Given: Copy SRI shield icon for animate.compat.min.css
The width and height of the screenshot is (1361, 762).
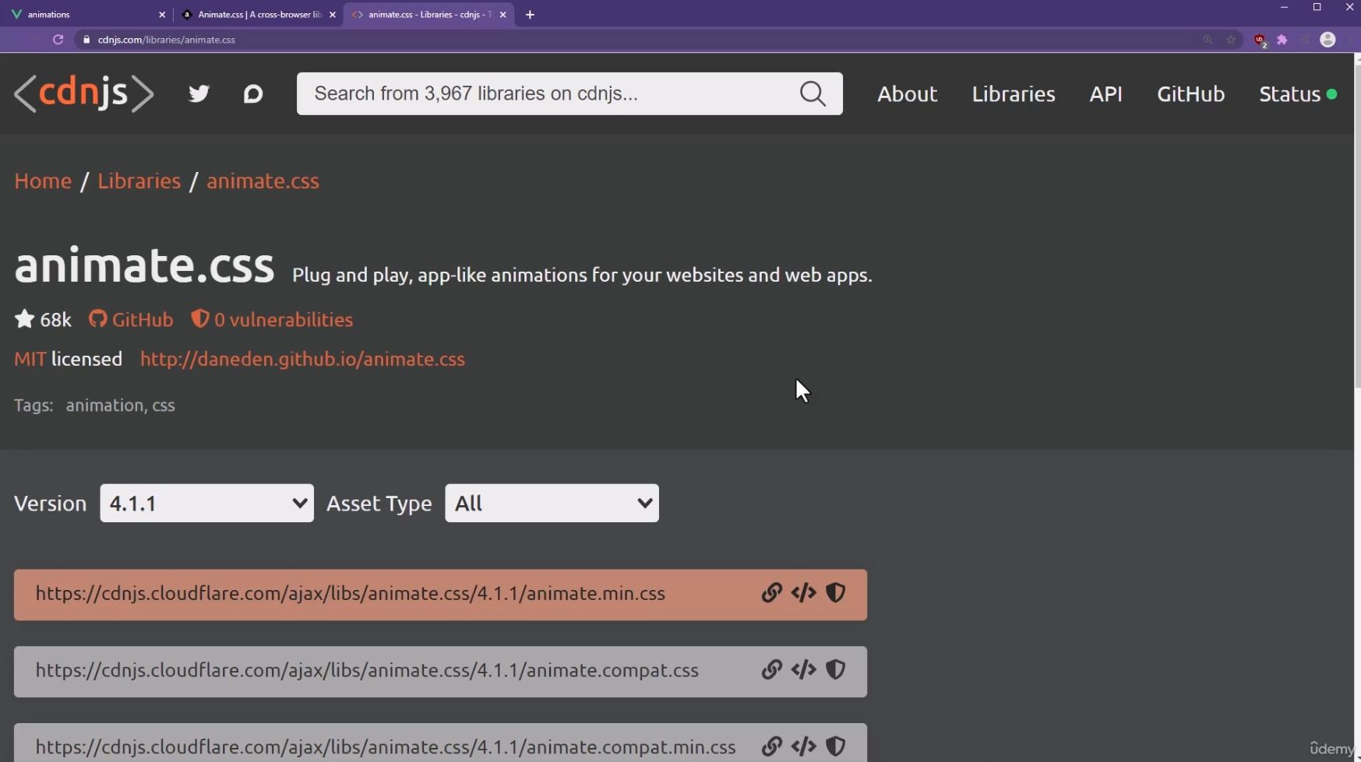Looking at the screenshot, I should (x=835, y=746).
